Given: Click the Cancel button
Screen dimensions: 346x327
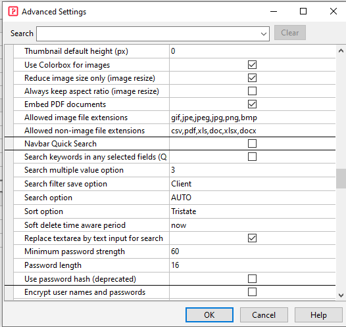Looking at the screenshot, I should click(x=264, y=315).
